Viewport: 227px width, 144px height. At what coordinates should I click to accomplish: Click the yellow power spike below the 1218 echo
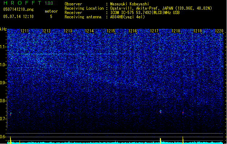183,140
